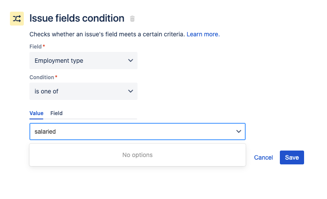Open the Employment type field dropdown
Image resolution: width=327 pixels, height=199 pixels.
(83, 61)
